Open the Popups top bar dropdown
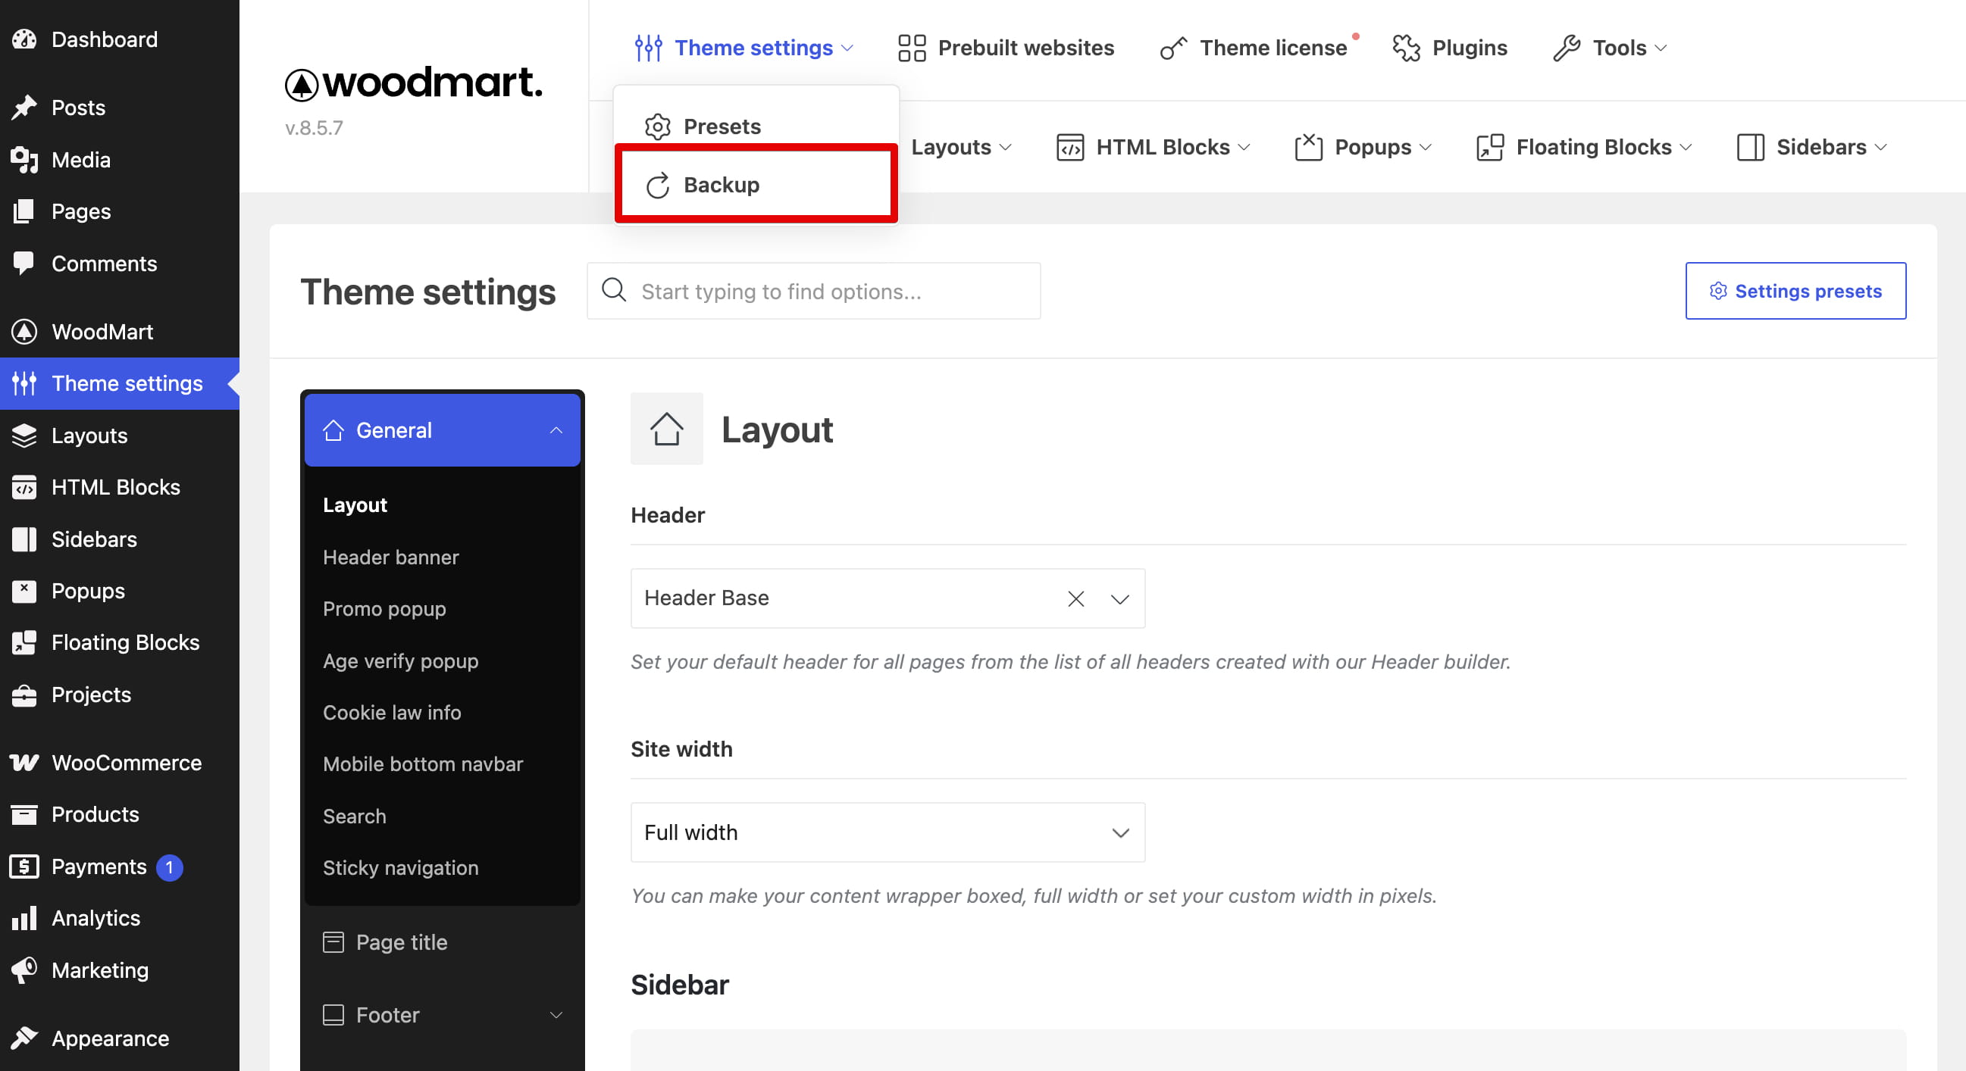 [1363, 146]
